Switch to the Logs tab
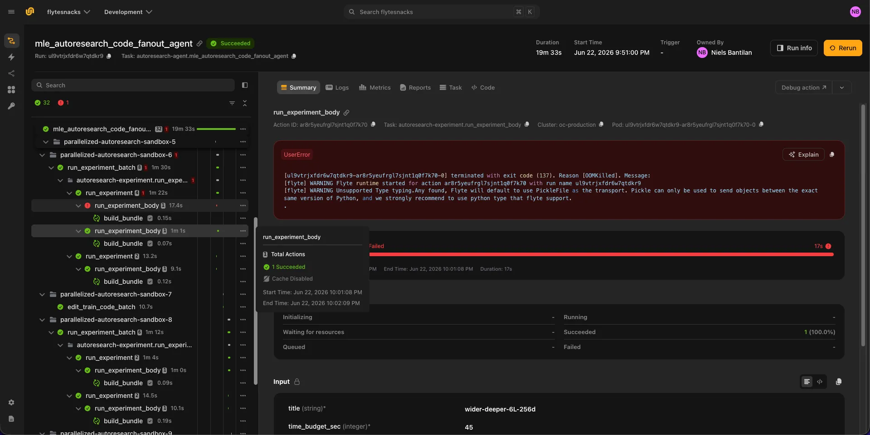The width and height of the screenshot is (870, 435). (x=337, y=87)
